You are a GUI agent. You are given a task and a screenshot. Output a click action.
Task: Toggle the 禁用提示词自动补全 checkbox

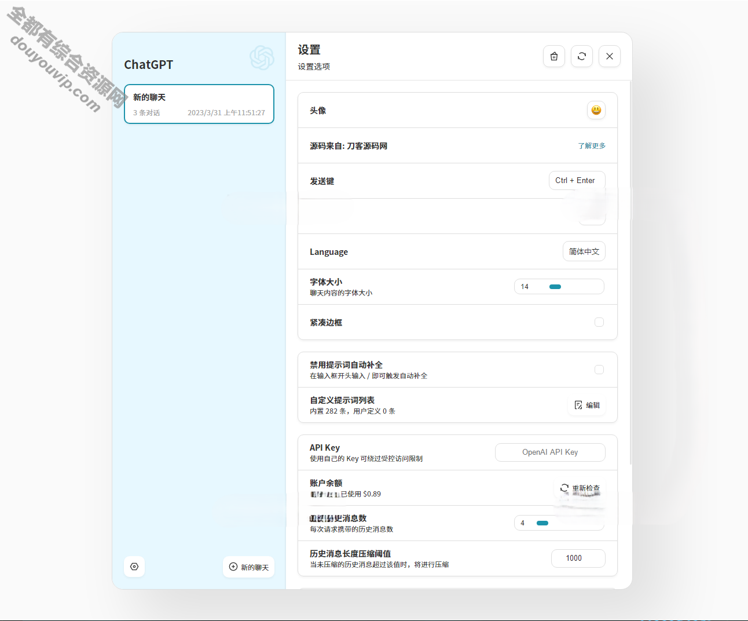[x=599, y=370]
